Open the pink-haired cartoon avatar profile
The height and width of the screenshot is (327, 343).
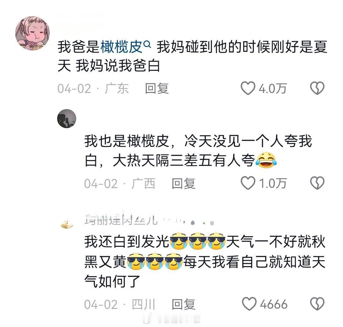tap(32, 33)
